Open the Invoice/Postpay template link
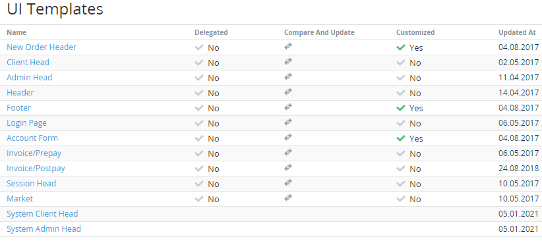542x241 pixels. (x=36, y=169)
